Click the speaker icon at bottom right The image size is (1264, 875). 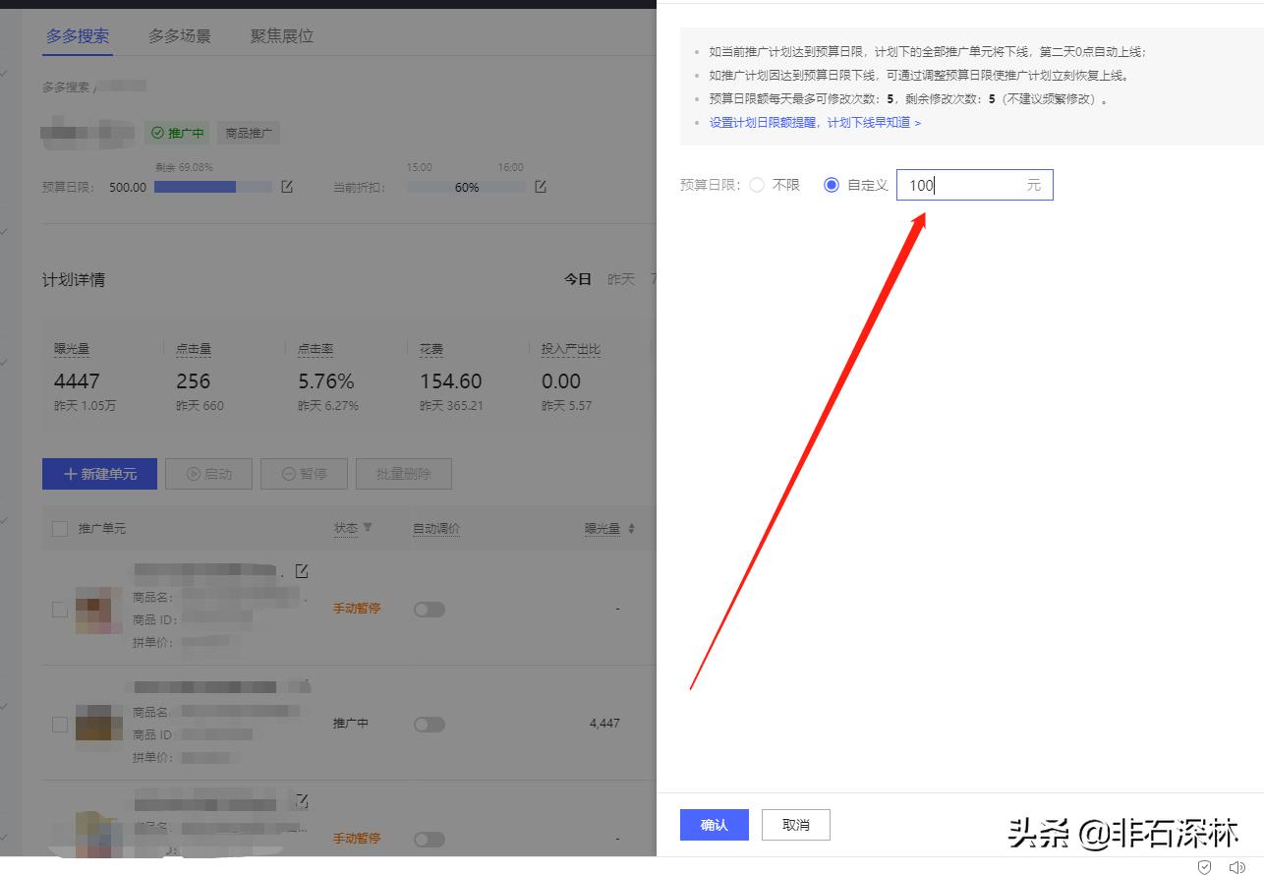pyautogui.click(x=1237, y=866)
